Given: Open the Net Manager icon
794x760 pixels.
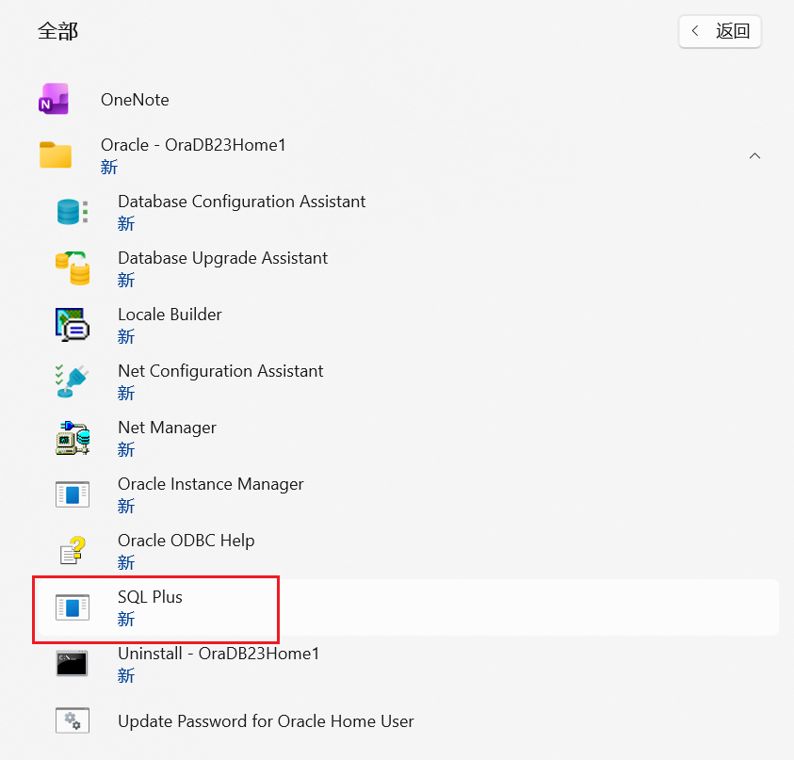Looking at the screenshot, I should 73,438.
